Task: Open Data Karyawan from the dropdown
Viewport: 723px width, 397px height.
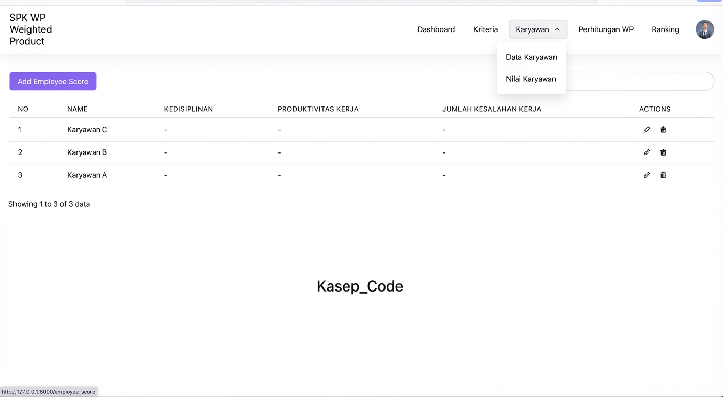Action: (531, 57)
